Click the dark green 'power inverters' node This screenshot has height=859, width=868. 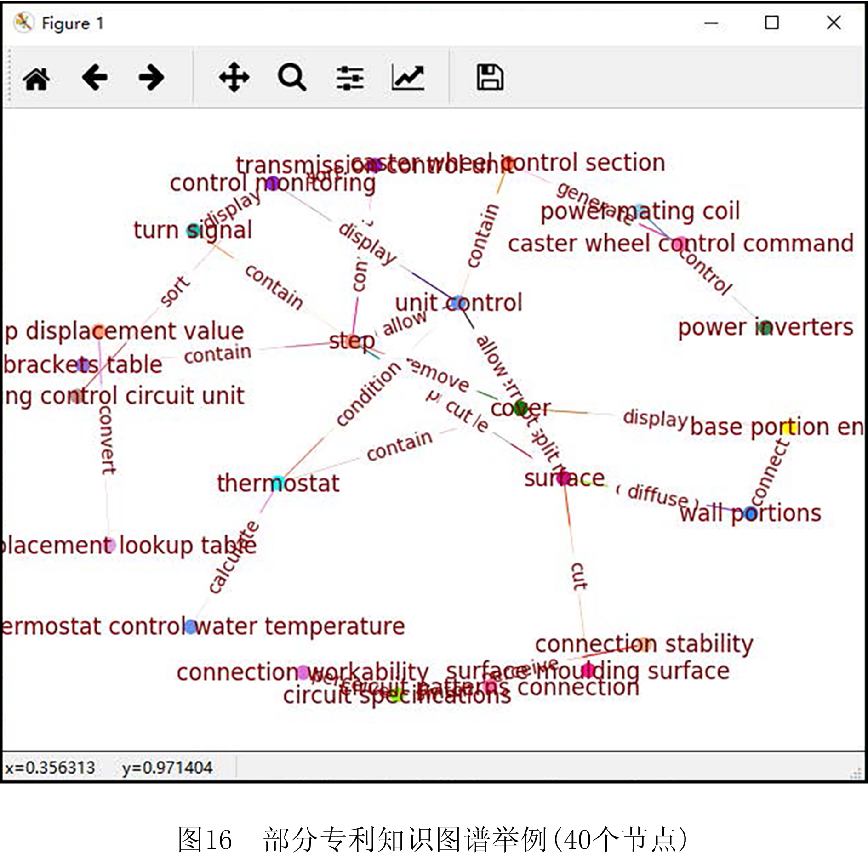(x=765, y=327)
